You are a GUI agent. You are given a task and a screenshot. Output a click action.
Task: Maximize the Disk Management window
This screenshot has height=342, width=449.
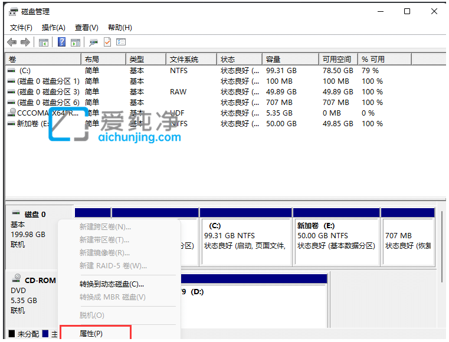407,11
